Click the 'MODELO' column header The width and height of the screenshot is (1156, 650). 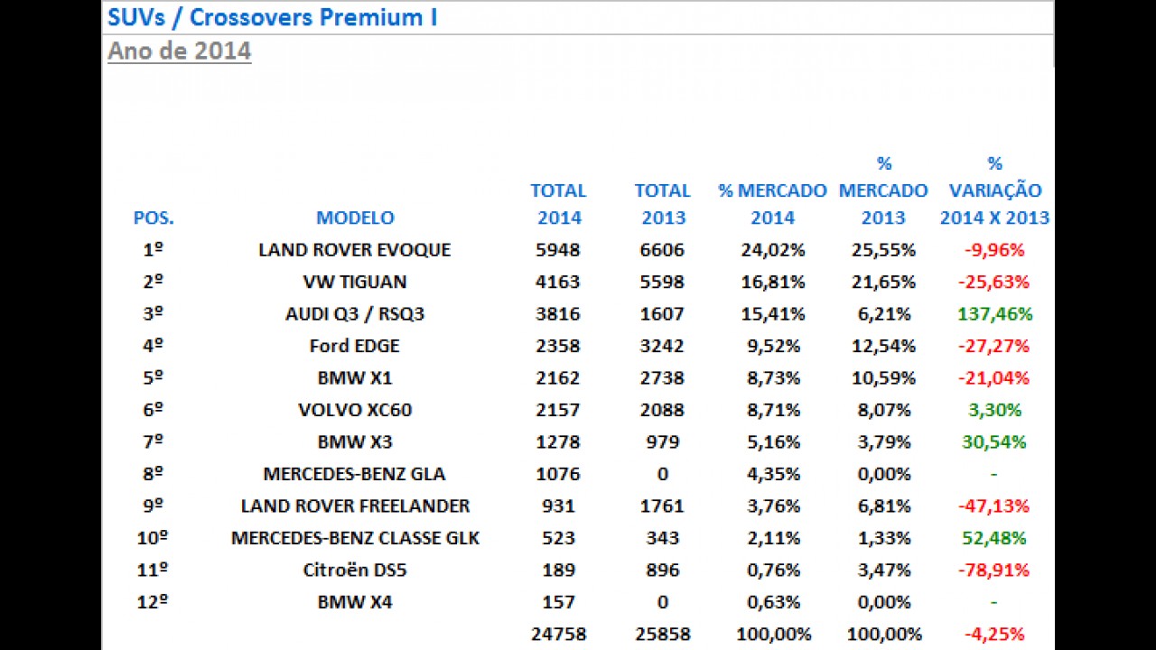point(355,218)
